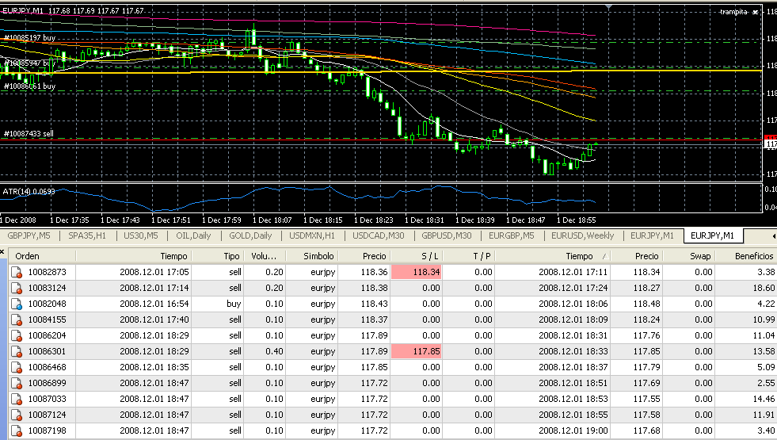Click the order icon beside 10087198
777x440 pixels.
pyautogui.click(x=15, y=430)
